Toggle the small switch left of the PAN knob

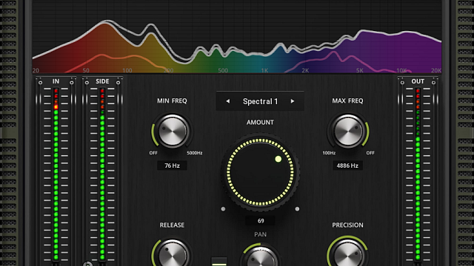[x=219, y=262]
